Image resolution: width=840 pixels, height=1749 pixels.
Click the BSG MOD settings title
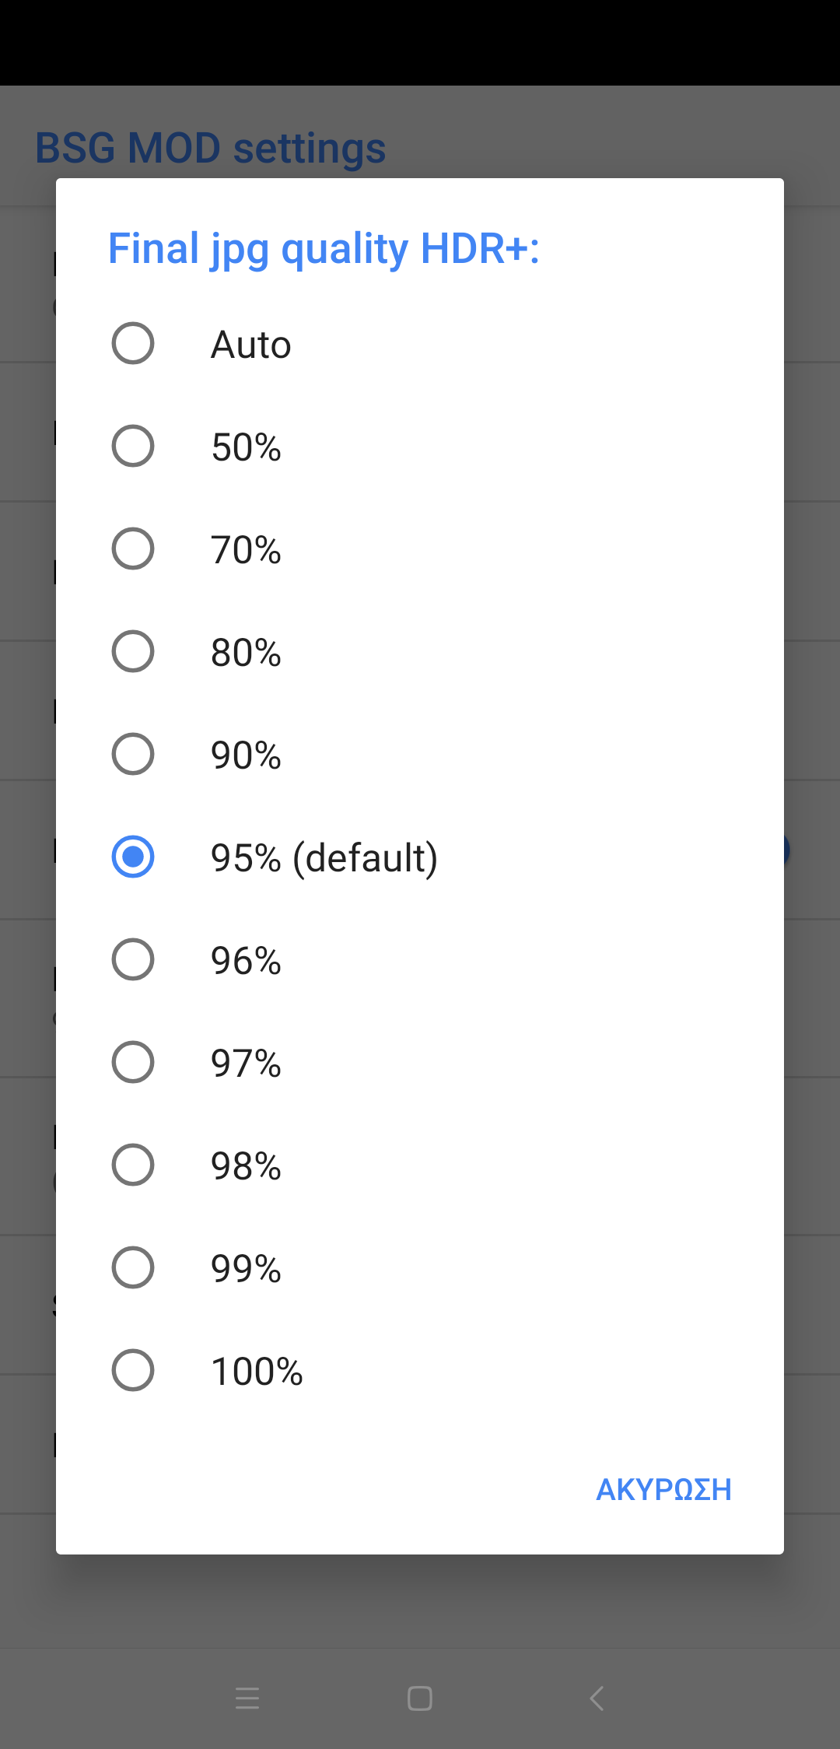211,148
